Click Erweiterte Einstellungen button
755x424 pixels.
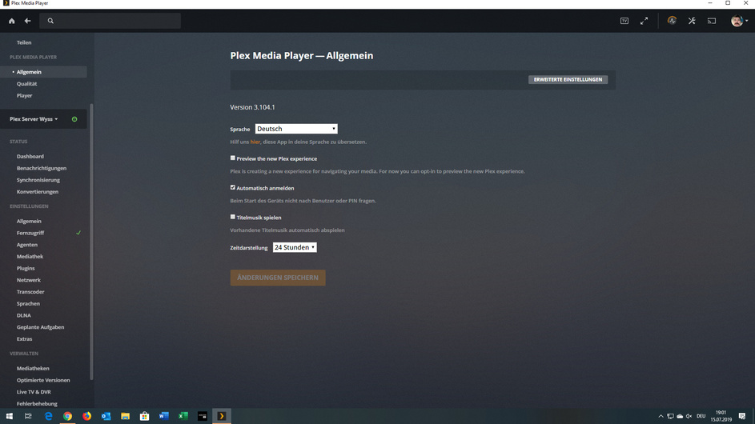point(568,79)
